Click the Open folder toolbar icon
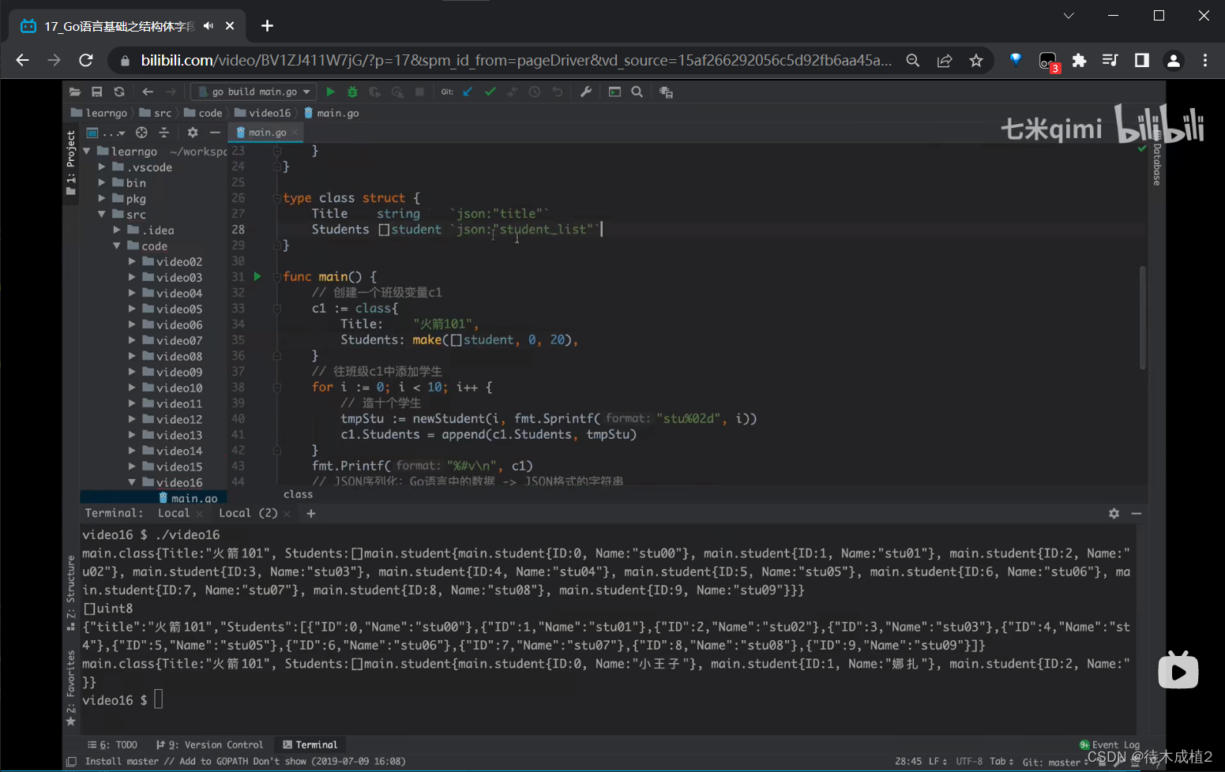The width and height of the screenshot is (1225, 772). point(75,92)
